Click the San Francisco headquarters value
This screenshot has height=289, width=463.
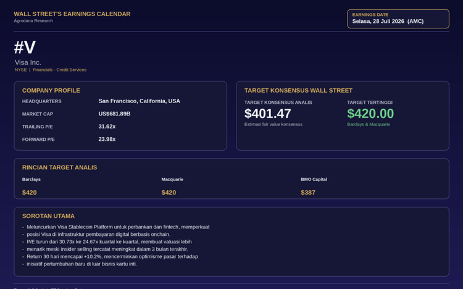pos(139,101)
